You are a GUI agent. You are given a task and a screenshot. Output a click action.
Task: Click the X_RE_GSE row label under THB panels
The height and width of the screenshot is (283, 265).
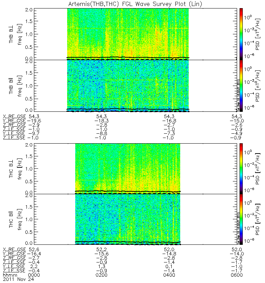(x=14, y=117)
